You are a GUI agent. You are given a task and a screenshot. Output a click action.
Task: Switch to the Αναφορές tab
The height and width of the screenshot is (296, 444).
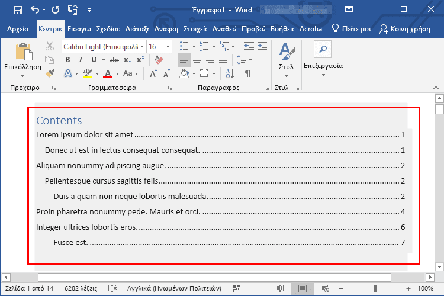pos(166,29)
